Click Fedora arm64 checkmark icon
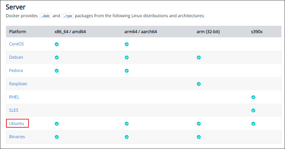Screen dimensions: 285x149 (127, 71)
